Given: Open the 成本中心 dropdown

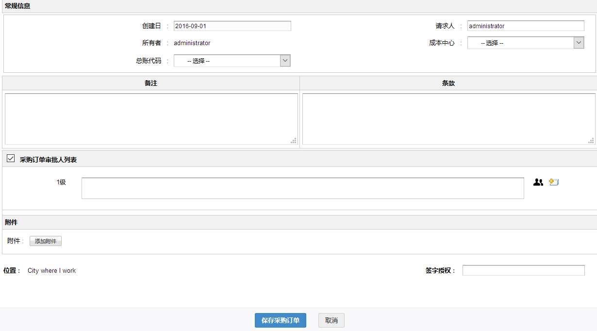Looking at the screenshot, I should [525, 43].
